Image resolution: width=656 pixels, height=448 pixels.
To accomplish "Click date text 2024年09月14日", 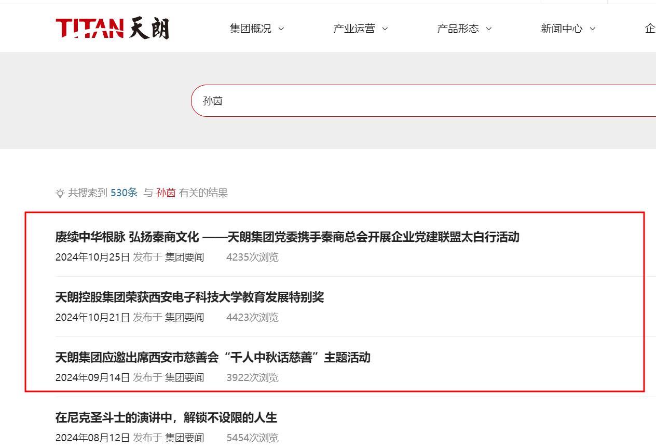I will coord(92,377).
